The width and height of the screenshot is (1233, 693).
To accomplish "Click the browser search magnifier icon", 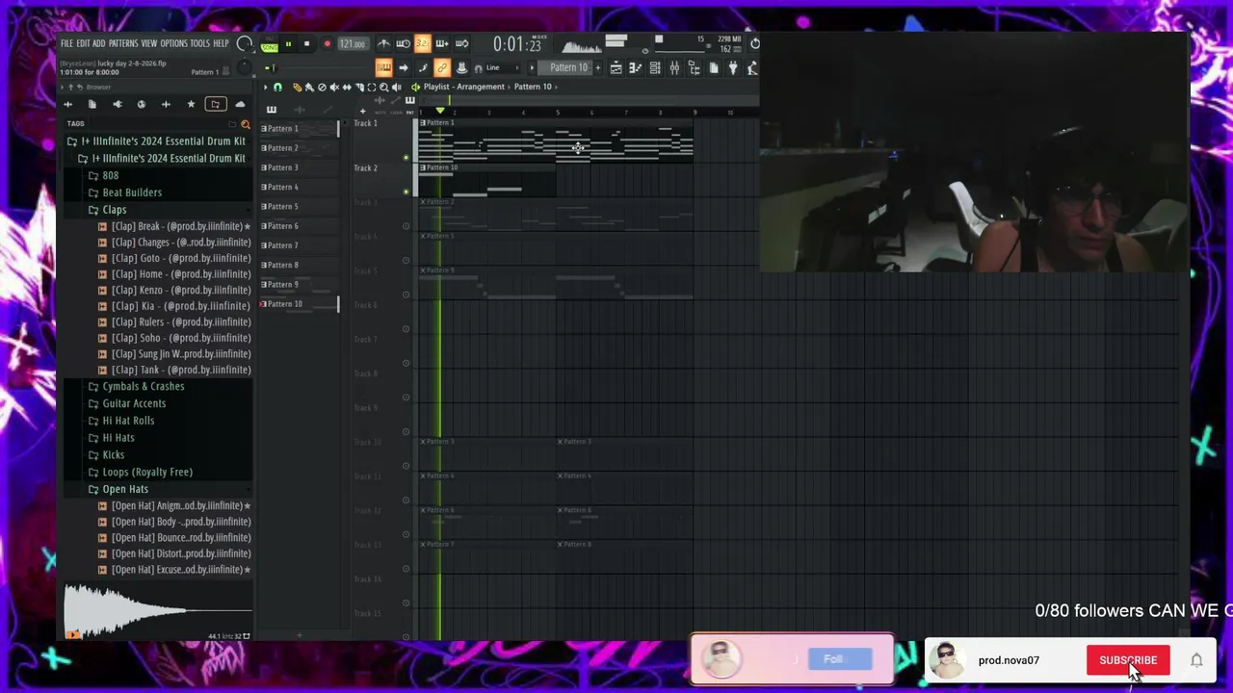I will point(245,124).
